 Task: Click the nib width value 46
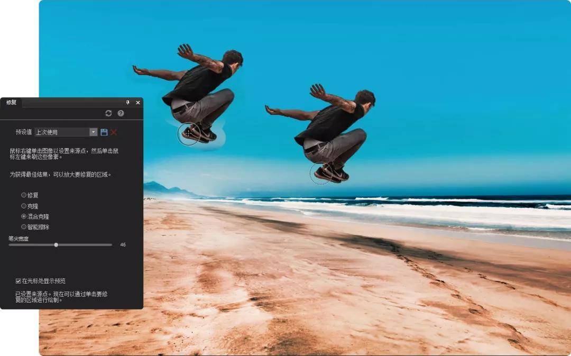pos(123,245)
